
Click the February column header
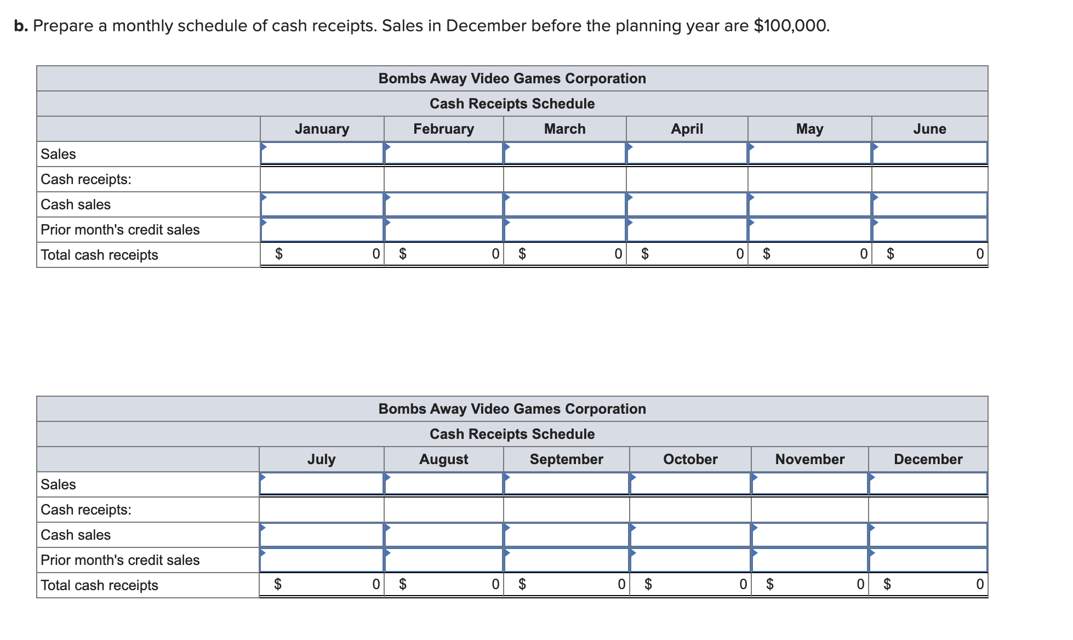pyautogui.click(x=444, y=129)
